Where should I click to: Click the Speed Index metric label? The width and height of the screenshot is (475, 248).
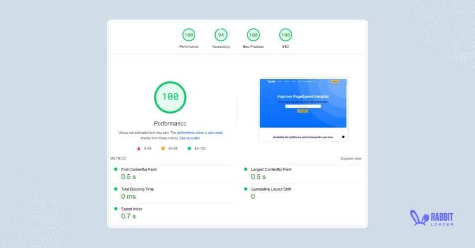pos(132,209)
